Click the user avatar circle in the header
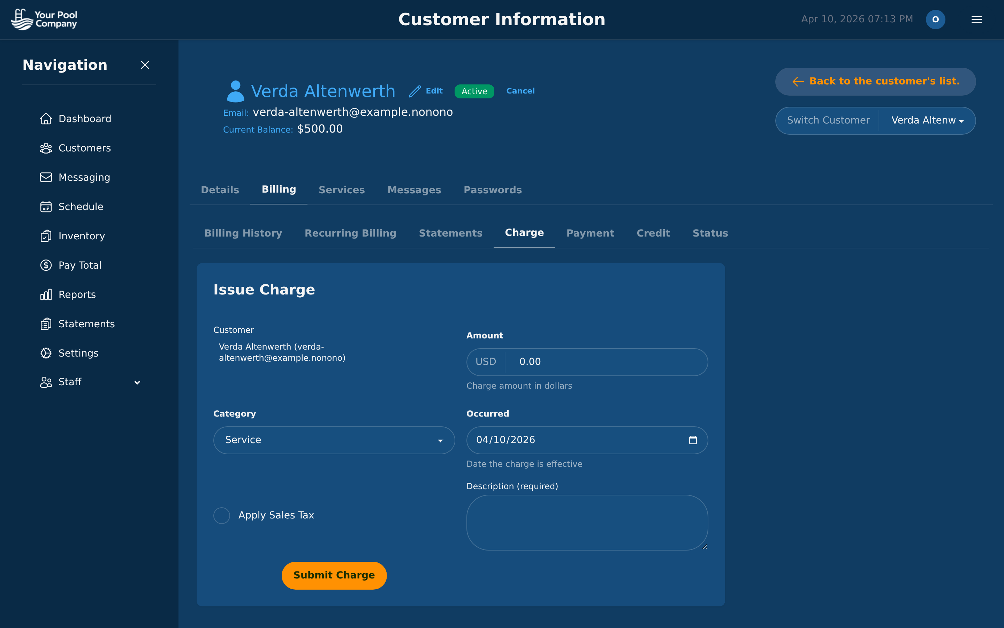 (936, 19)
